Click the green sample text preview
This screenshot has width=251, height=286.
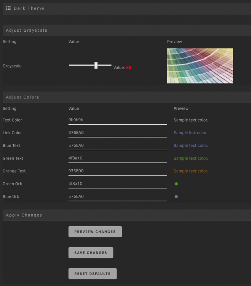coord(191,158)
